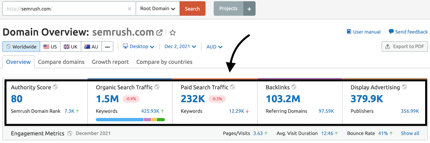Open the AUD currency dropdown
The height and width of the screenshot is (143, 430).
click(214, 47)
